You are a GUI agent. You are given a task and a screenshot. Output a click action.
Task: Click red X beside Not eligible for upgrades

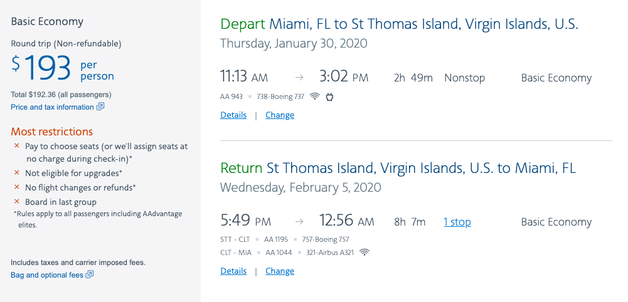[17, 173]
